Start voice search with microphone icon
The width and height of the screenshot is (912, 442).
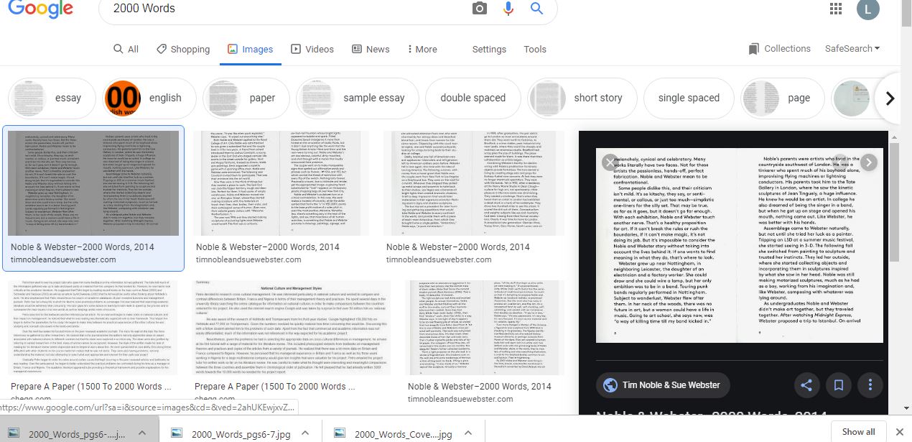[508, 9]
